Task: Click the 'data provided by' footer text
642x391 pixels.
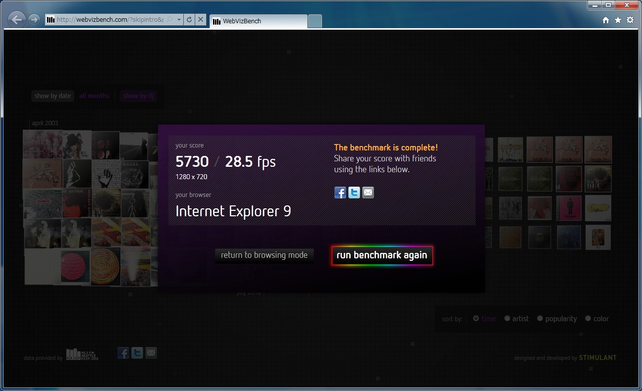Action: click(x=43, y=358)
